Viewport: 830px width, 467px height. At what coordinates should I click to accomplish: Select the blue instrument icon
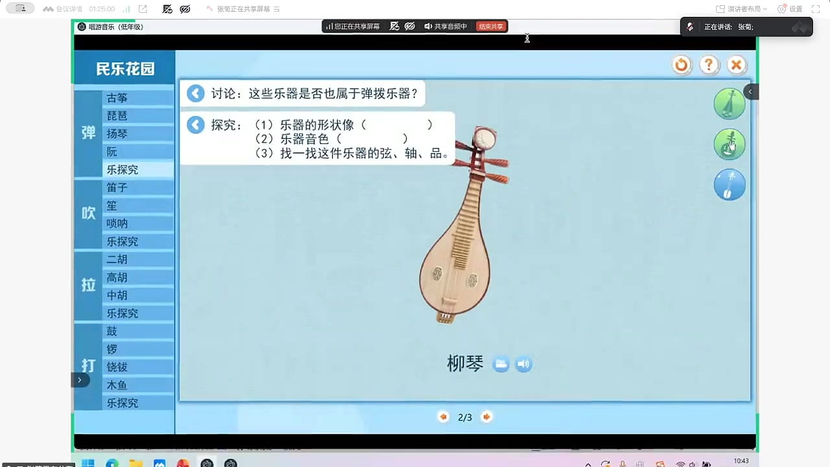tap(729, 185)
